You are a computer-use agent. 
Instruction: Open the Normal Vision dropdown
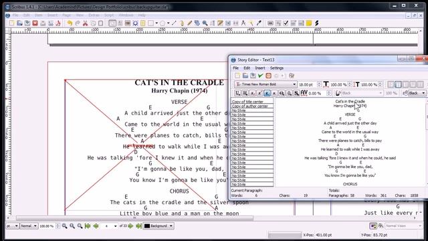pos(403,226)
